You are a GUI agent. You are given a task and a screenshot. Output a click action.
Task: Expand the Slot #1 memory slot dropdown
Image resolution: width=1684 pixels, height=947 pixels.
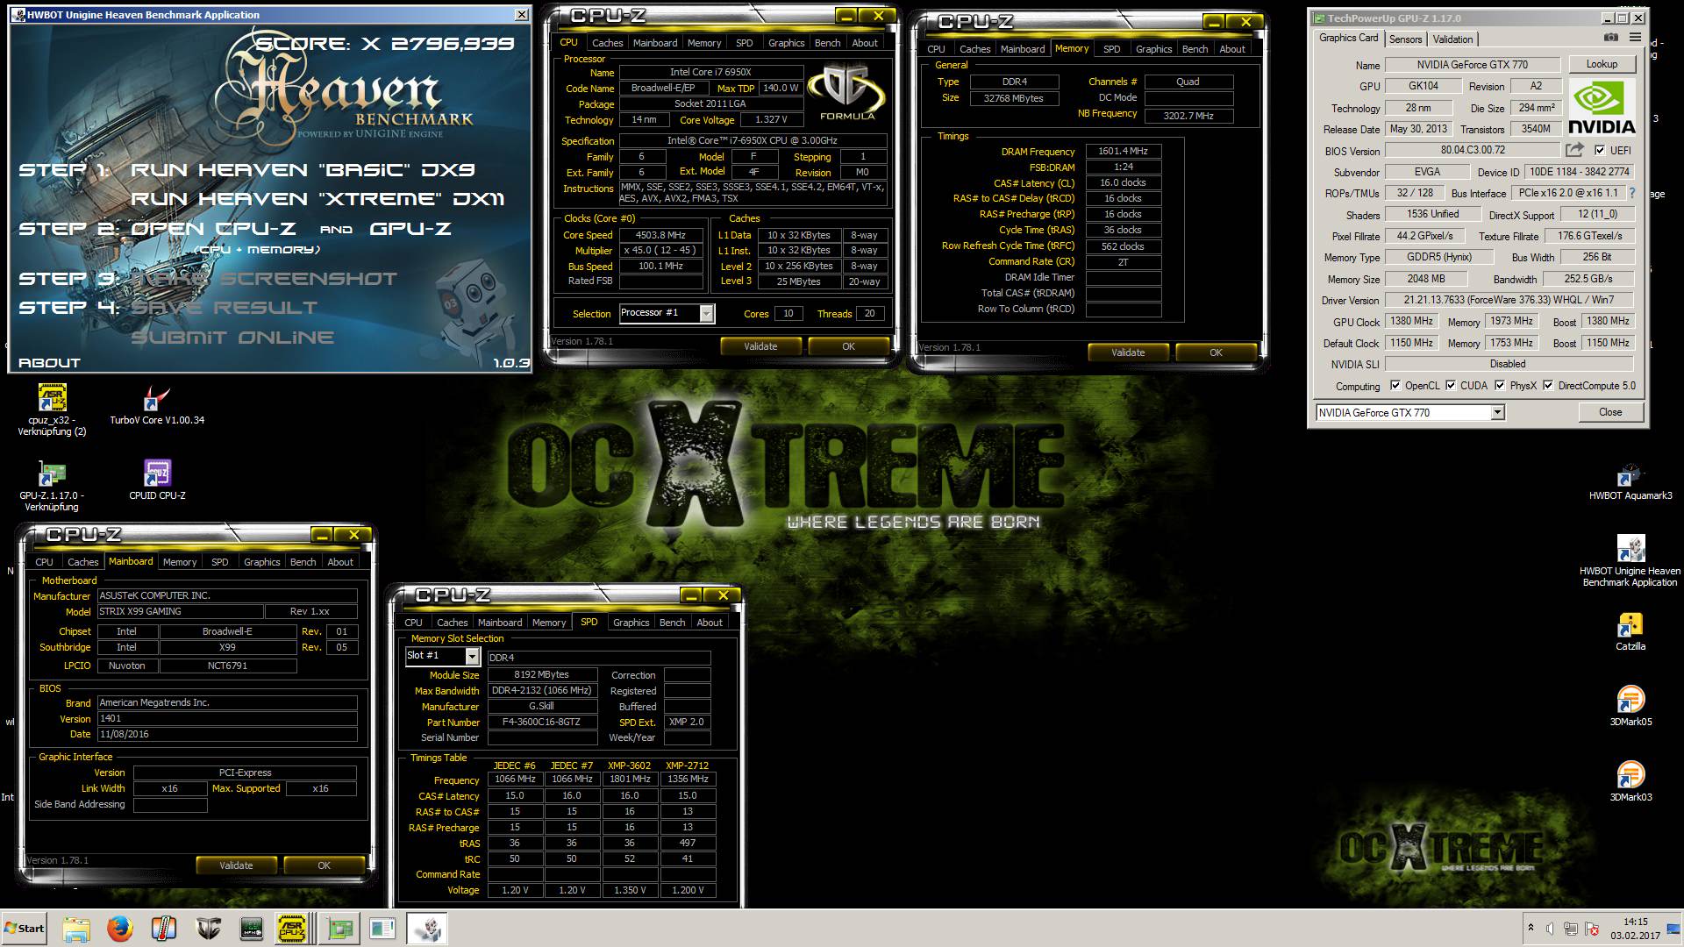click(472, 656)
